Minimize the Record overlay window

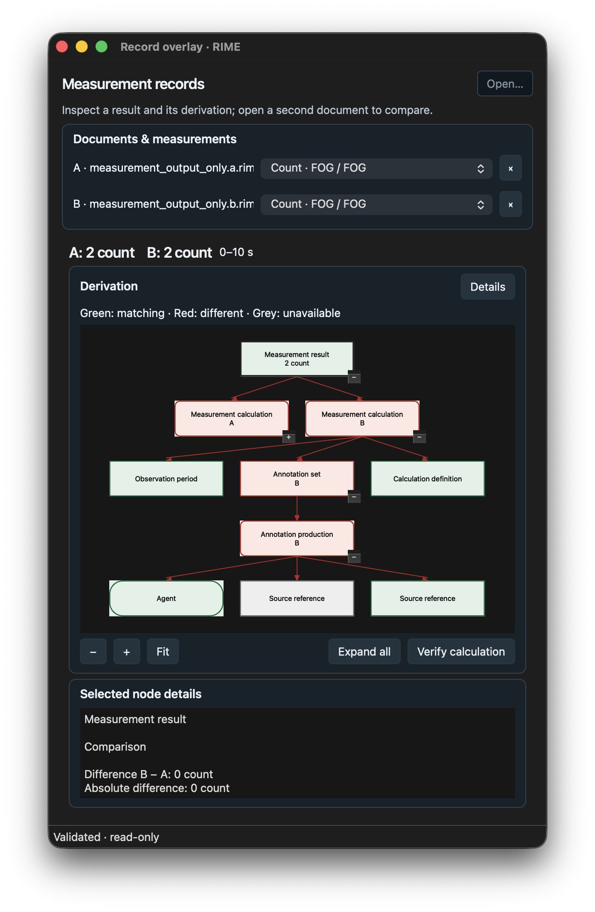pos(82,46)
